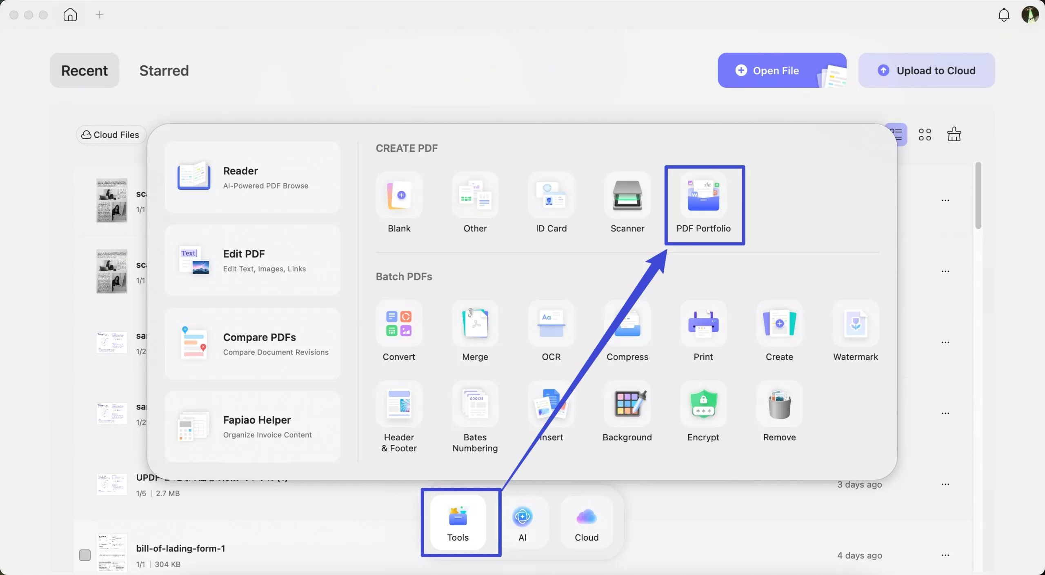Click the Open File button
The width and height of the screenshot is (1045, 575).
click(775, 70)
